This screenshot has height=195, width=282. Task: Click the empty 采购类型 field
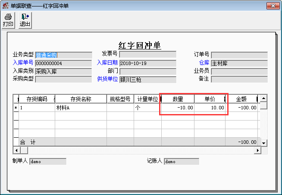click(63, 79)
